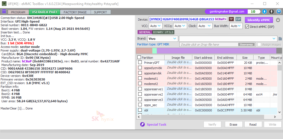Open the VCCq voltage dropdown
This screenshot has width=283, height=139.
pyautogui.click(x=180, y=26)
